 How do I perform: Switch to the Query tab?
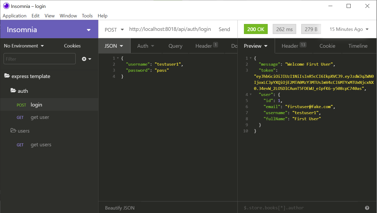point(175,46)
